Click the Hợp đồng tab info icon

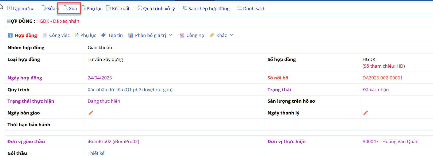10,35
